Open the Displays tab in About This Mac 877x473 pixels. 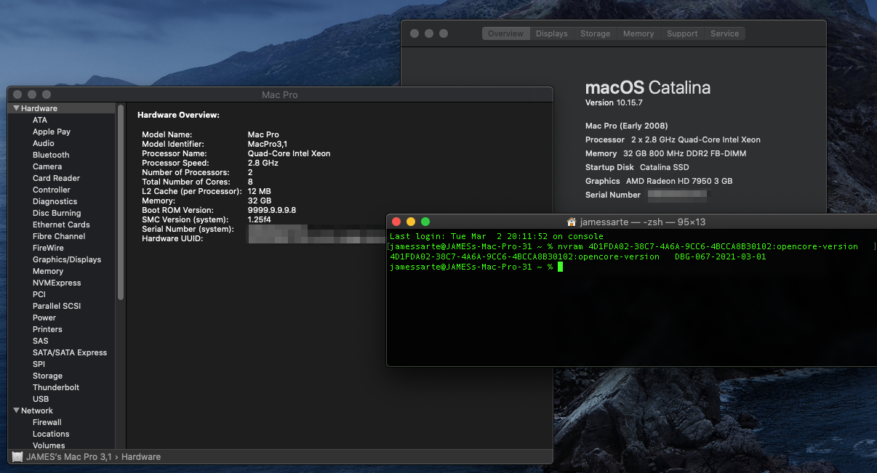click(552, 33)
